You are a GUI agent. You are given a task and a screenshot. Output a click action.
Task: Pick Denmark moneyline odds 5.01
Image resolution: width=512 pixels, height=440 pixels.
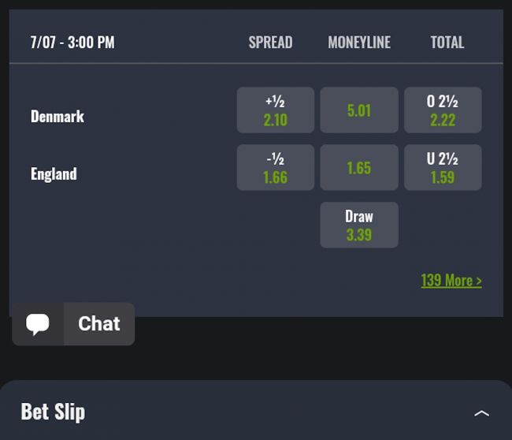(x=359, y=110)
